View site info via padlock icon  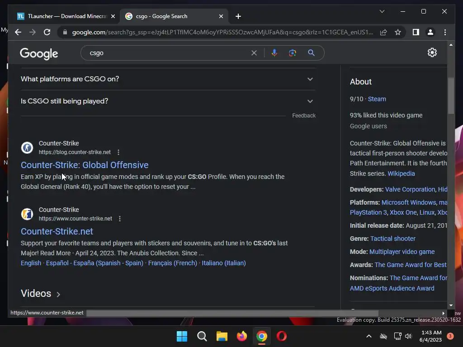65,32
